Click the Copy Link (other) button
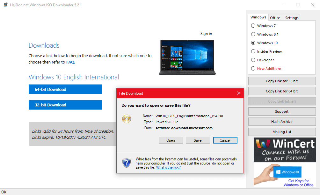The width and height of the screenshot is (320, 195). click(x=282, y=101)
